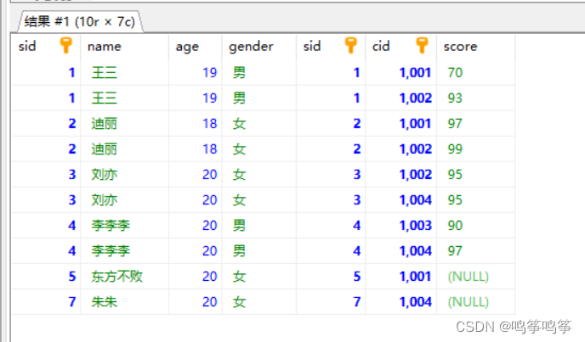Click the key icon in second sid column header

click(x=351, y=47)
